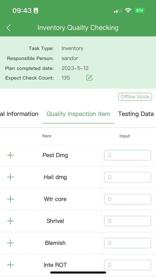Focus the Pest Dmg input field

coord(127,155)
